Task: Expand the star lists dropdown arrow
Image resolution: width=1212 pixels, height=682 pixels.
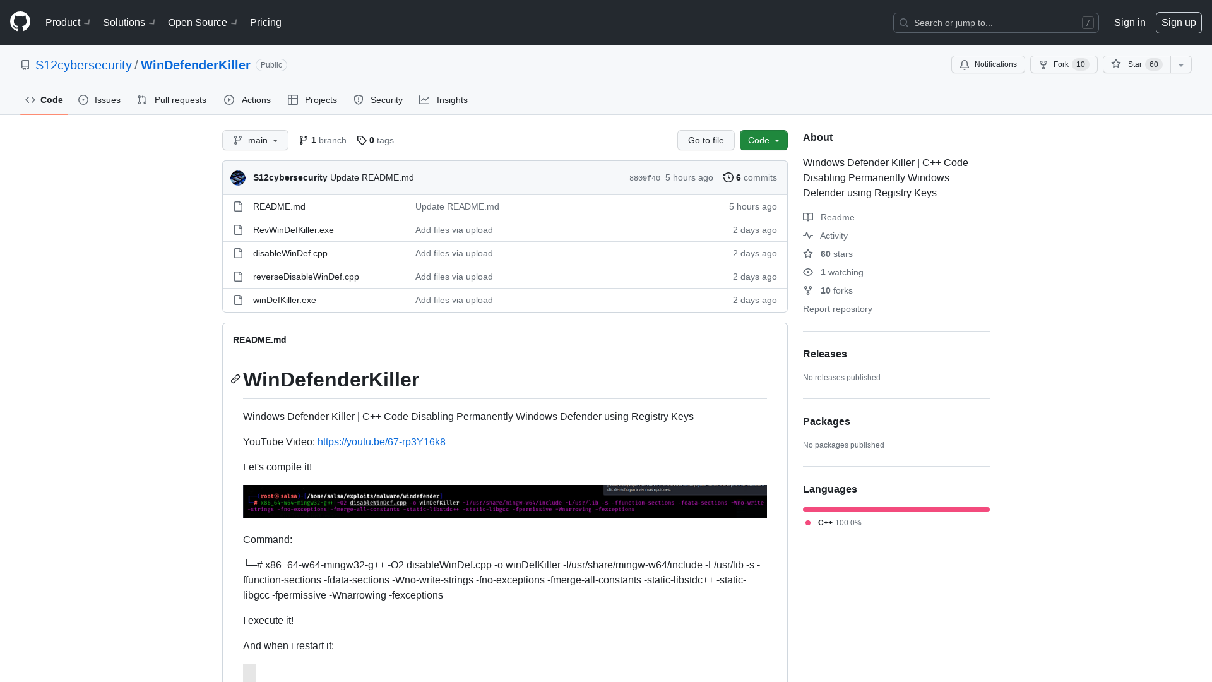Action: coord(1181,64)
